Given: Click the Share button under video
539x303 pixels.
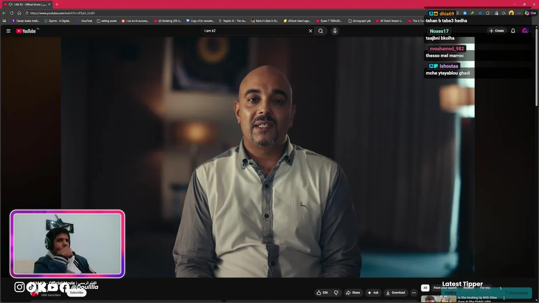Looking at the screenshot, I should [x=353, y=292].
